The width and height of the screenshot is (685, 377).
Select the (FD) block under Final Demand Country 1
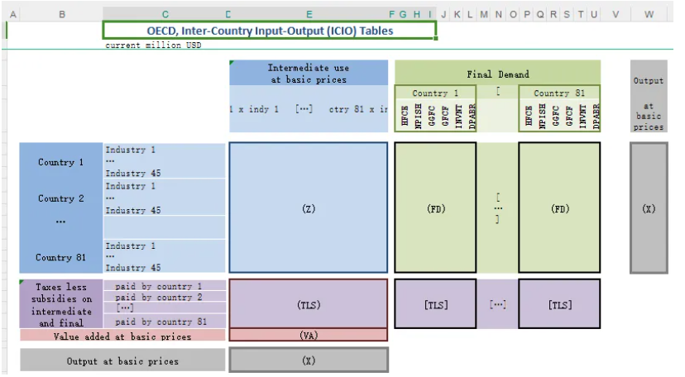click(435, 208)
